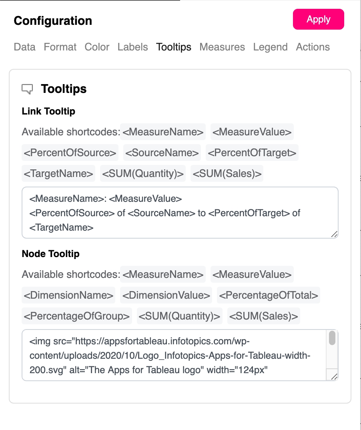
Task: Click the Link Tooltip resize handle
Action: tap(335, 234)
